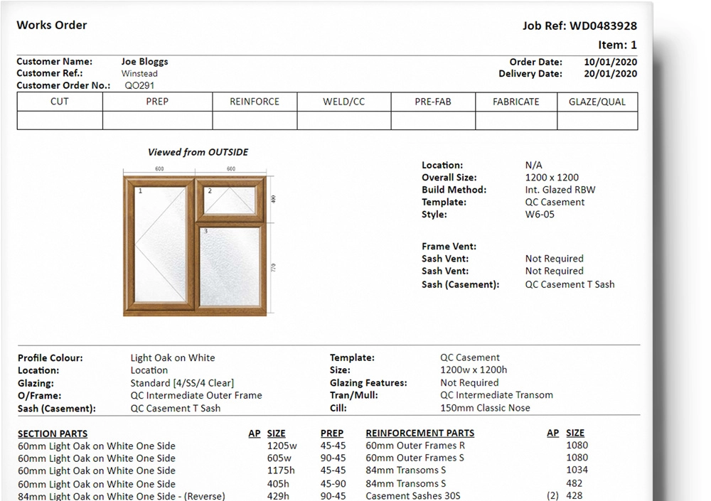The height and width of the screenshot is (501, 711).
Task: Click the GLAZE/QUAL column header
Action: [597, 102]
